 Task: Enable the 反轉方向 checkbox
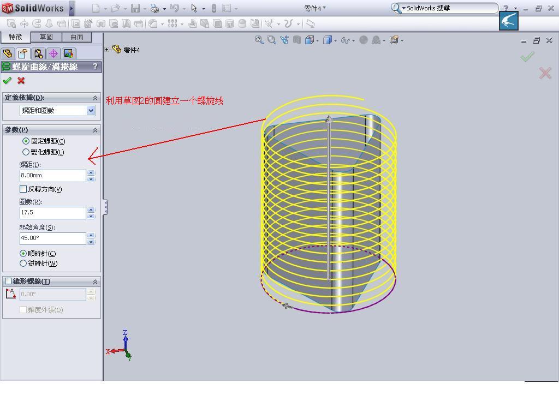[23, 189]
